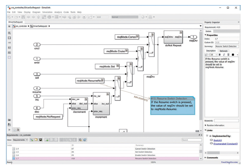Click the Run simulation play button
The height and width of the screenshot is (167, 243).
pos(74,17)
